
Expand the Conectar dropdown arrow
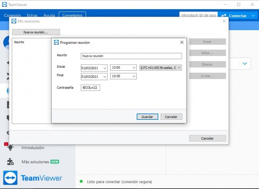[254, 16]
